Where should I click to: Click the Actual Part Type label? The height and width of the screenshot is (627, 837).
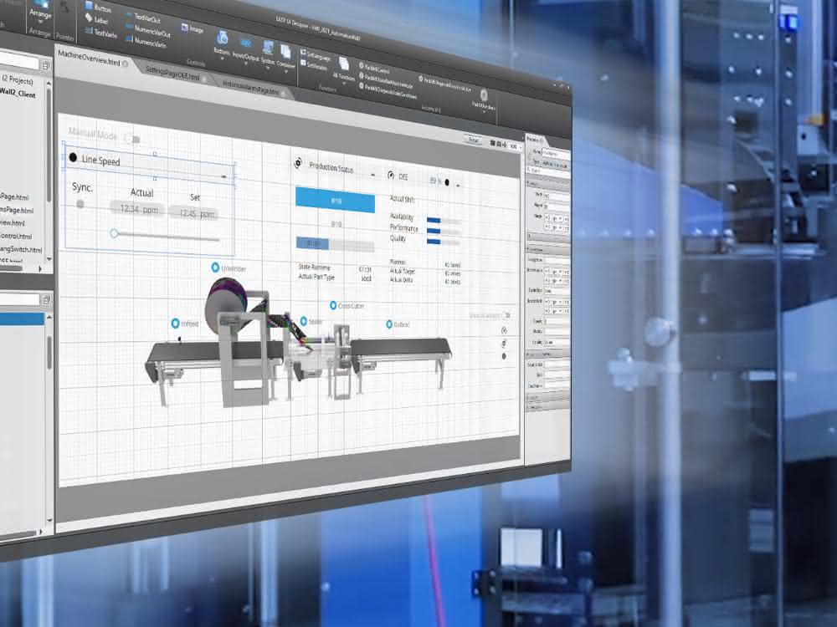point(316,277)
